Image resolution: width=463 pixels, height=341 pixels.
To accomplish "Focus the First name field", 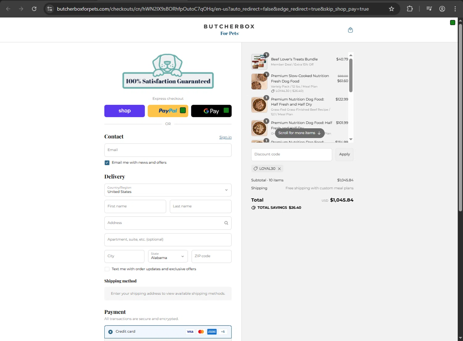I will 135,206.
